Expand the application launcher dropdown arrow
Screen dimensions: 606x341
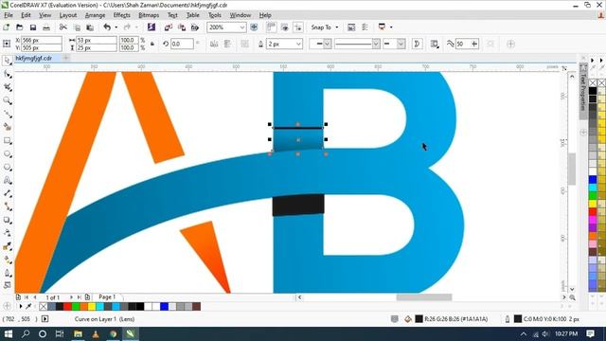(x=391, y=27)
